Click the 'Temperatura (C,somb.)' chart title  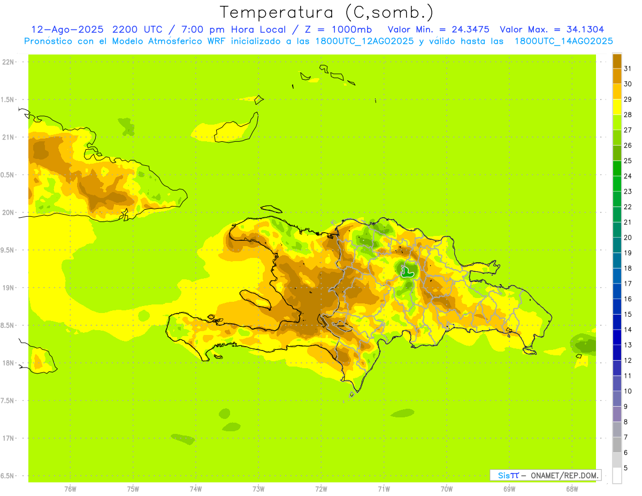coord(327,13)
